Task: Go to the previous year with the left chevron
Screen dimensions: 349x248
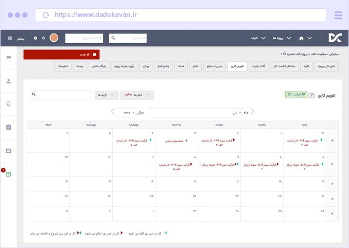Action: tap(113, 112)
